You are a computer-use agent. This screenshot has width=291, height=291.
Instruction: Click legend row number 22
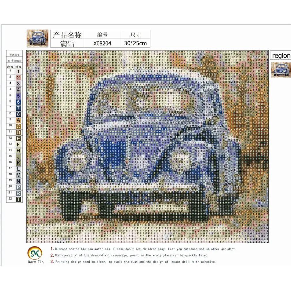tap(10, 199)
